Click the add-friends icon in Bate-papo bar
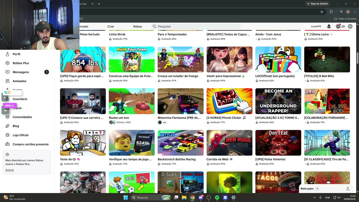 348,189
